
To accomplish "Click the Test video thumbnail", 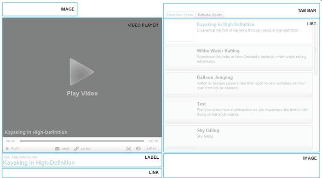I will pyautogui.click(x=180, y=111).
